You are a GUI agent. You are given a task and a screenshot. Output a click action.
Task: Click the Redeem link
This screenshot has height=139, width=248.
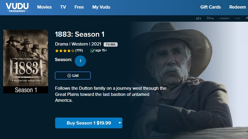click(238, 7)
